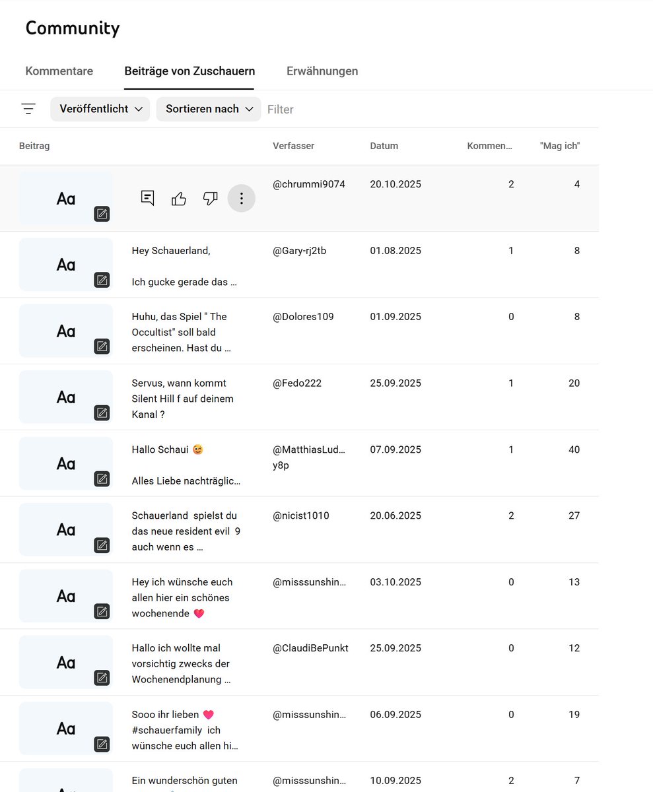
Task: Click edit badge on 03.10.2025 post thumbnail
Action: [x=102, y=612]
